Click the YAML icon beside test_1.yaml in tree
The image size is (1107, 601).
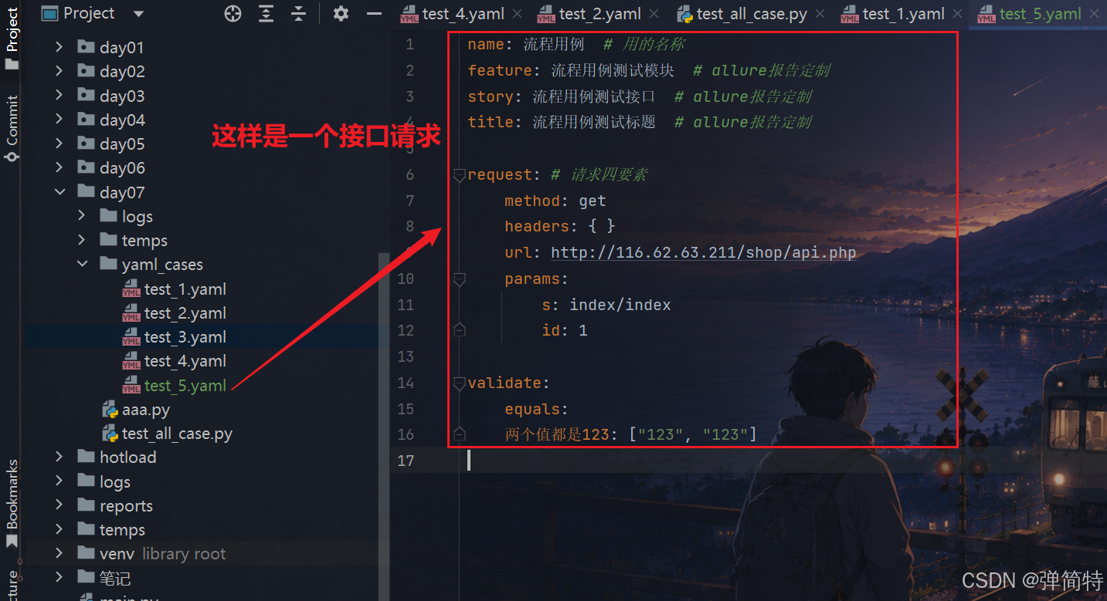tap(131, 289)
